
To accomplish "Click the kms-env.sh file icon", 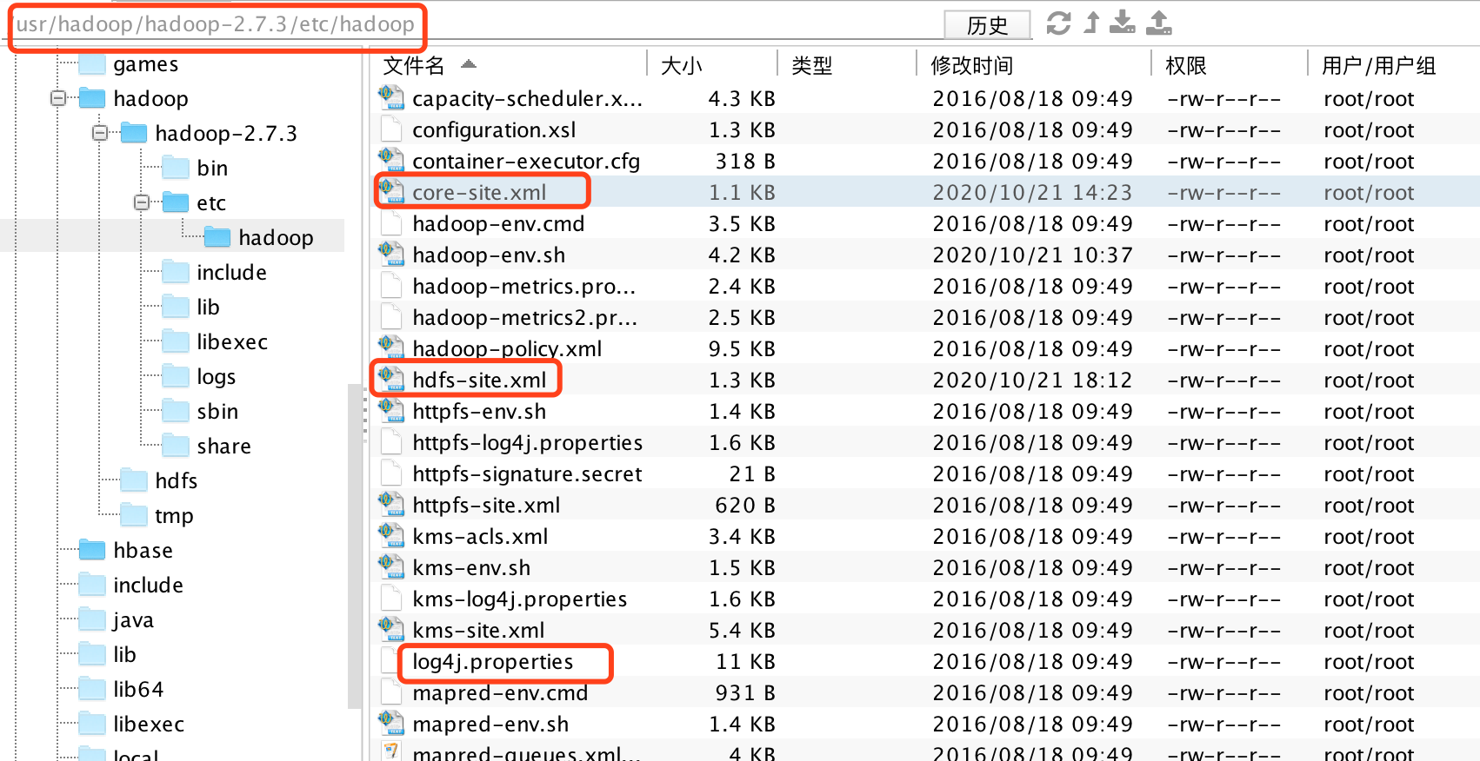I will (x=391, y=566).
